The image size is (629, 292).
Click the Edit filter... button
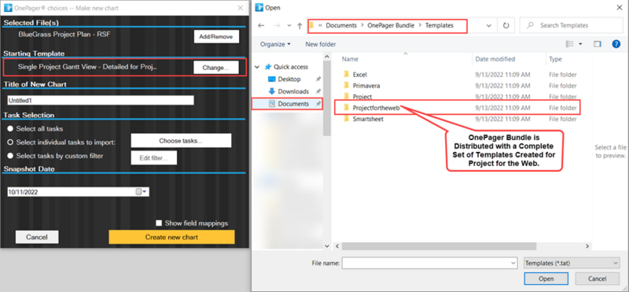pyautogui.click(x=153, y=158)
